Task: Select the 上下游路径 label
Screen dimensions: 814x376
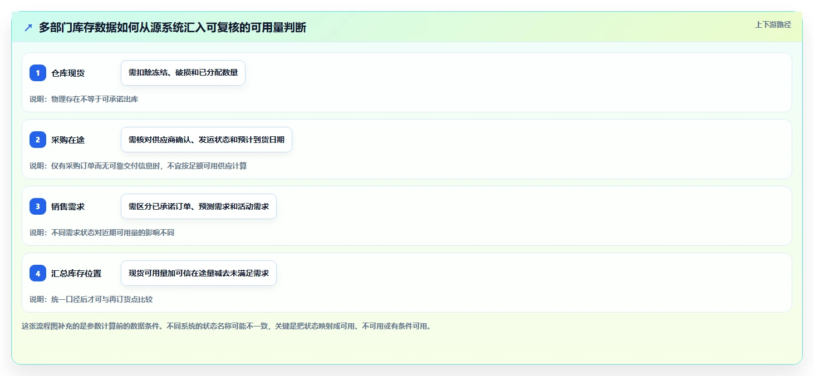Action: [x=773, y=24]
